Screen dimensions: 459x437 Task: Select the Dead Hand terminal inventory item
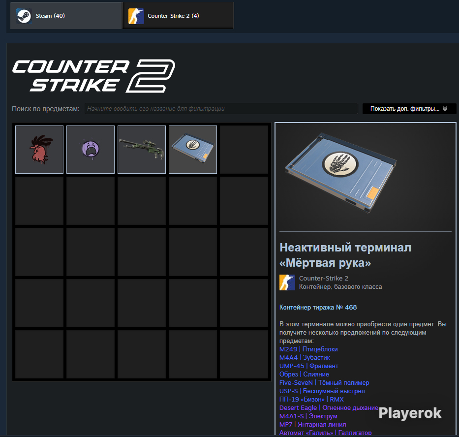point(193,150)
